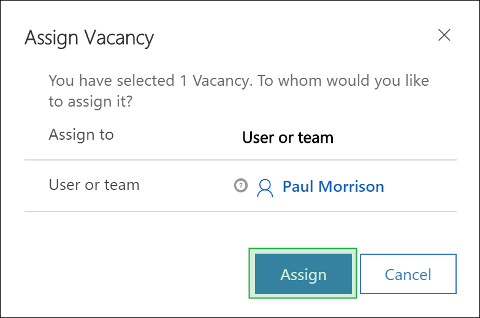Viewport: 480px width, 318px height.
Task: Click the 'to assign it?' text line
Action: pos(91,101)
